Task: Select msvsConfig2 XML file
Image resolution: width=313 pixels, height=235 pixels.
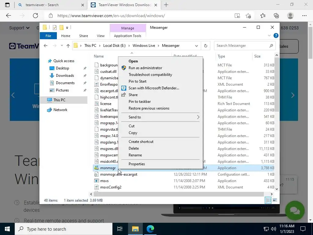Action: coord(111,187)
